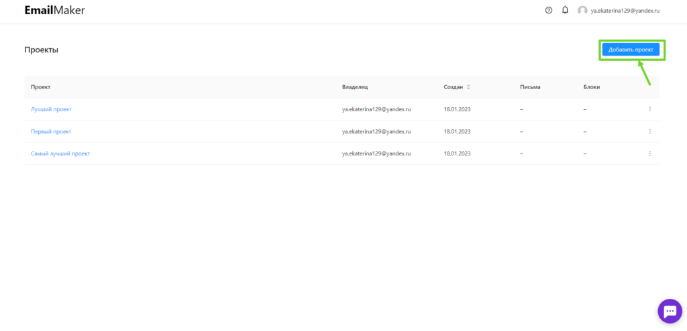The width and height of the screenshot is (687, 331).
Task: Open notifications bell icon
Action: click(565, 10)
